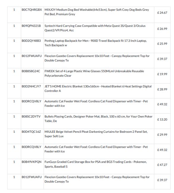Select MIULEE Beige Velvet Curtains description

point(96,134)
